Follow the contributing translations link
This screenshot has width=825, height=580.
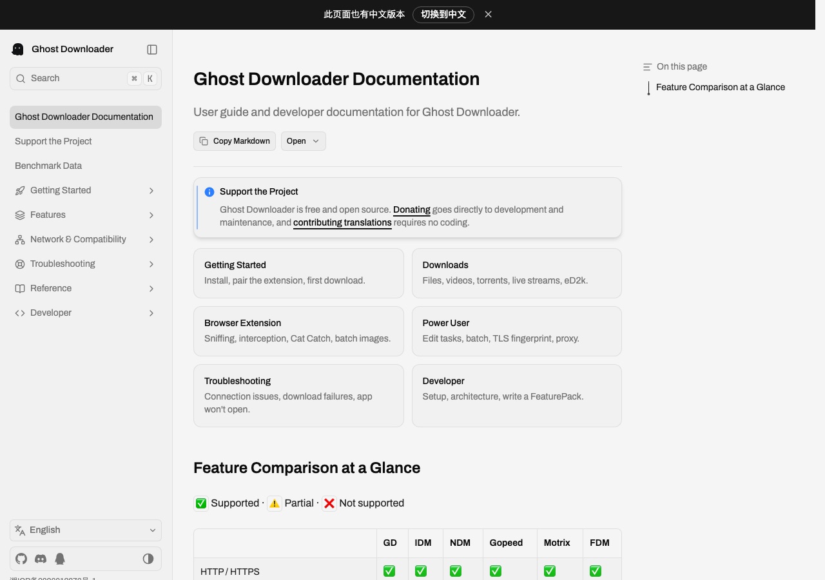[x=342, y=222]
